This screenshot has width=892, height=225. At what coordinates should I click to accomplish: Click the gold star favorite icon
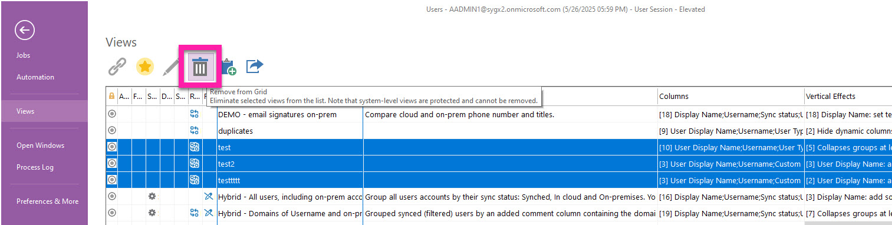144,67
